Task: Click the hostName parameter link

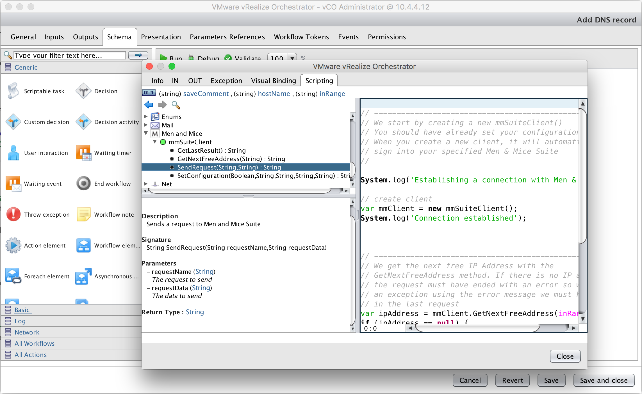Action: (x=274, y=93)
